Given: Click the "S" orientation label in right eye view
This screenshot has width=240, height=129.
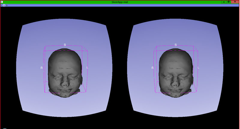Looking at the screenshot, I should pyautogui.click(x=175, y=45).
